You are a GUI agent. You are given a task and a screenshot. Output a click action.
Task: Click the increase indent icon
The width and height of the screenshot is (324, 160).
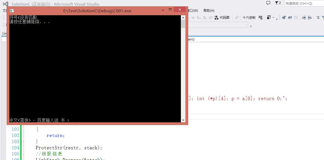pos(310,18)
